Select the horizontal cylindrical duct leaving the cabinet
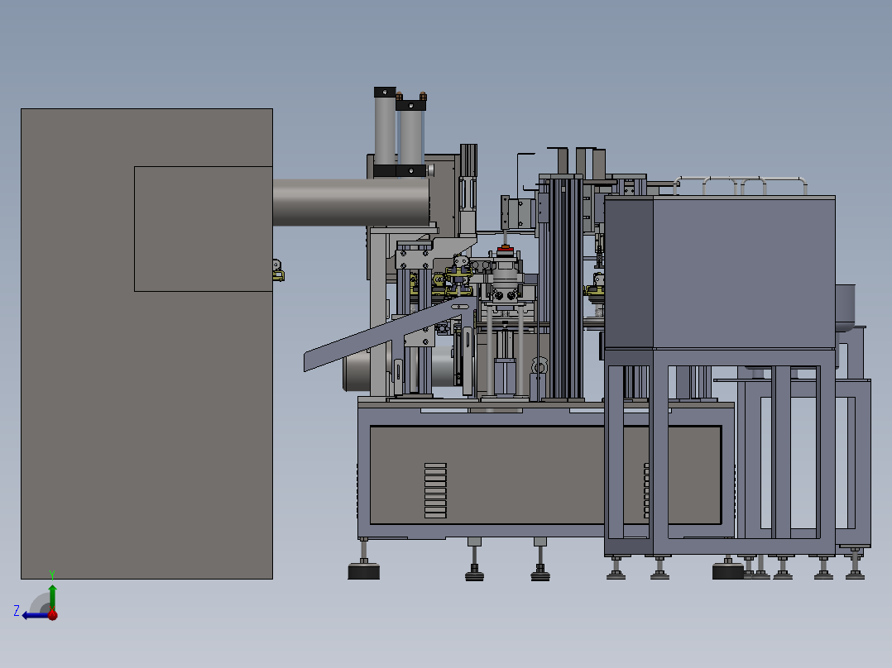 (x=351, y=203)
